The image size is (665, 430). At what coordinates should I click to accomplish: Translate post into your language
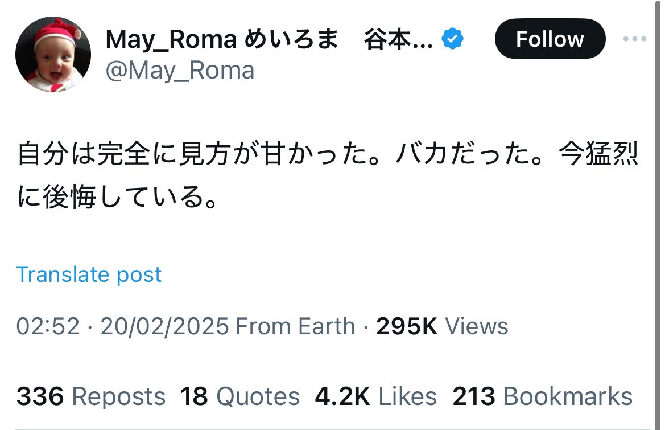89,274
